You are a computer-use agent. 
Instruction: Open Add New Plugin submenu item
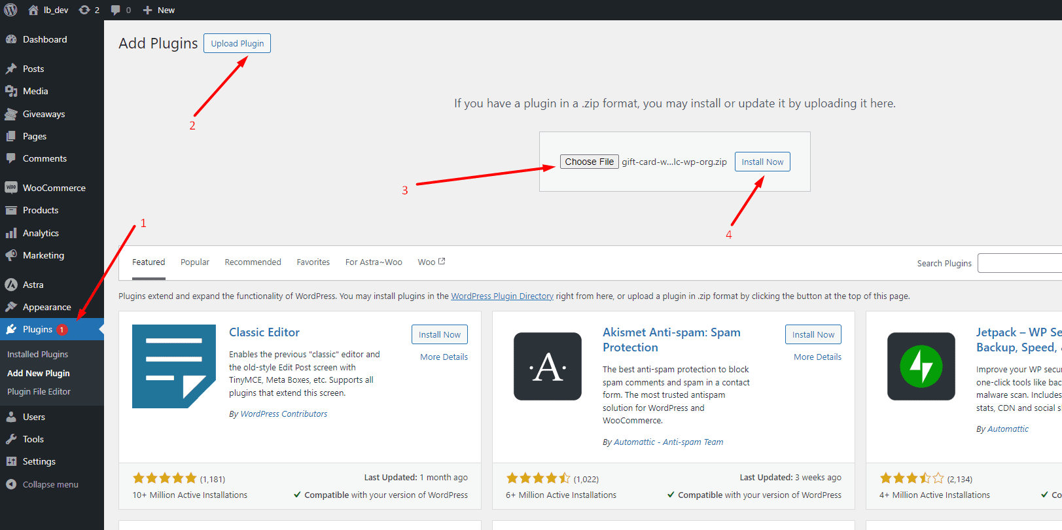tap(38, 373)
